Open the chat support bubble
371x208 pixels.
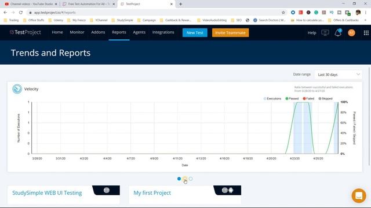[x=359, y=195]
